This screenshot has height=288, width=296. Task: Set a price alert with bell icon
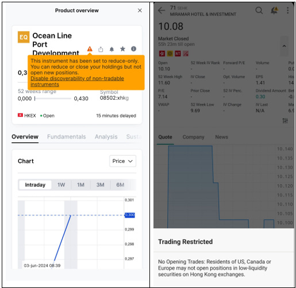click(x=112, y=49)
